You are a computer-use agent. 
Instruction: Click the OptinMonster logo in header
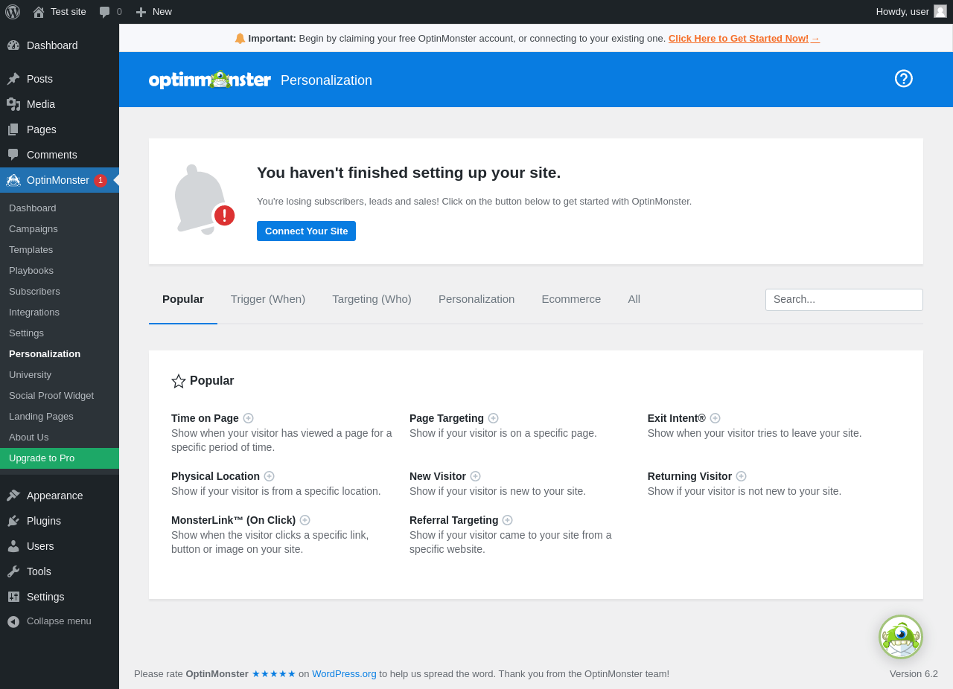(x=210, y=80)
